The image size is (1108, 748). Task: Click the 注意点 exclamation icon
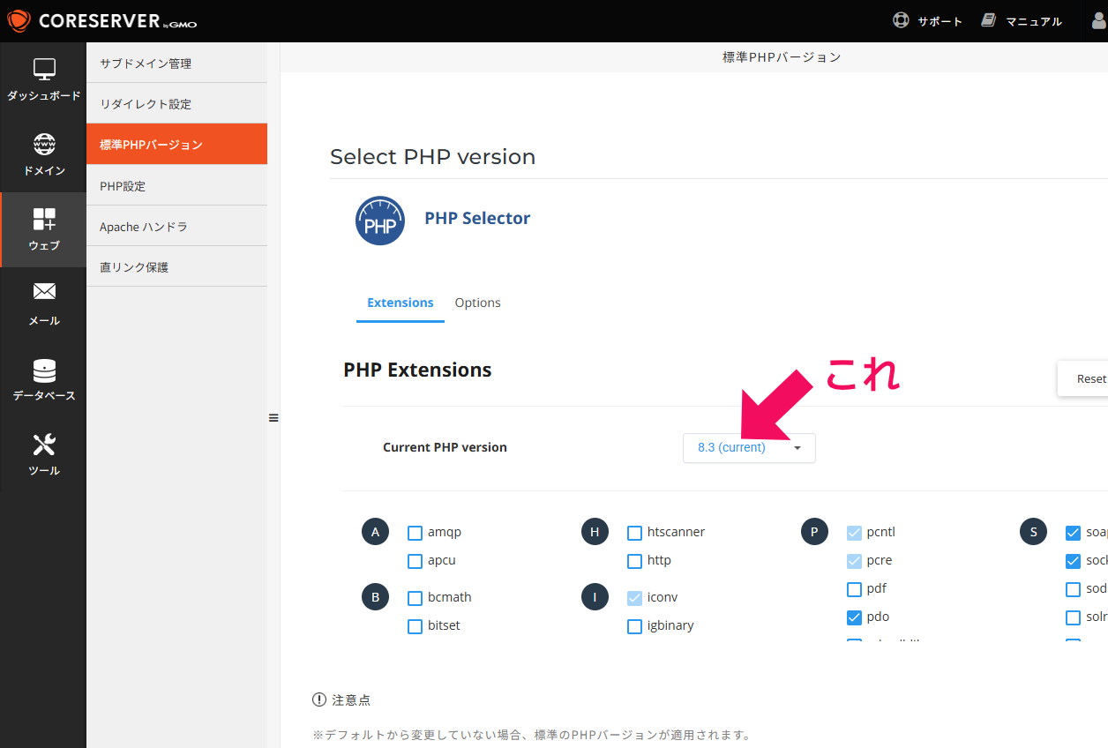[x=319, y=699]
